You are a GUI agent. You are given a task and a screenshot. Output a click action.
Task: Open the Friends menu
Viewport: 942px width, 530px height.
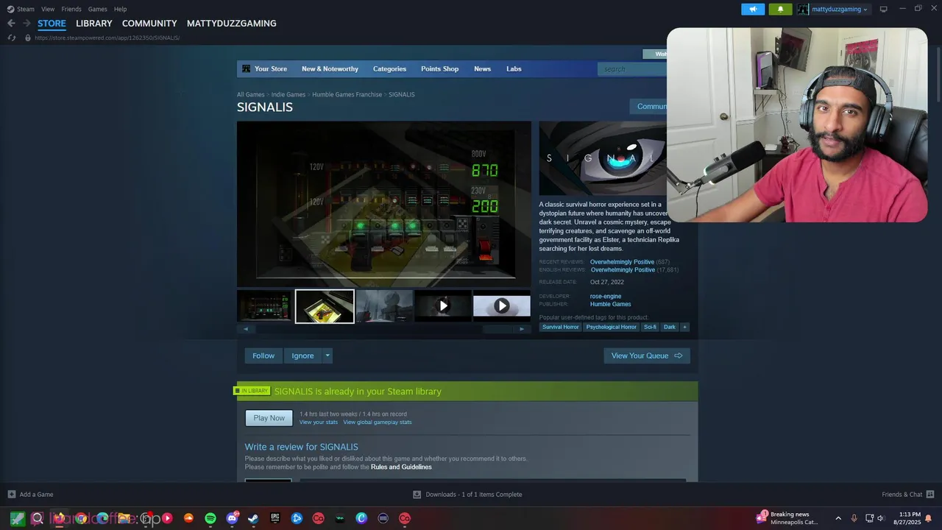pyautogui.click(x=71, y=9)
